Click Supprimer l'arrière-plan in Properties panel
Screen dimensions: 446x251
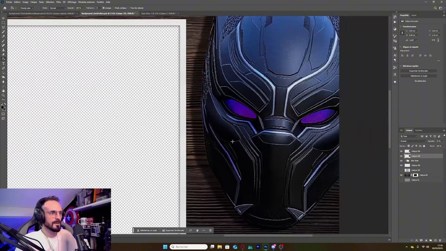tap(418, 71)
